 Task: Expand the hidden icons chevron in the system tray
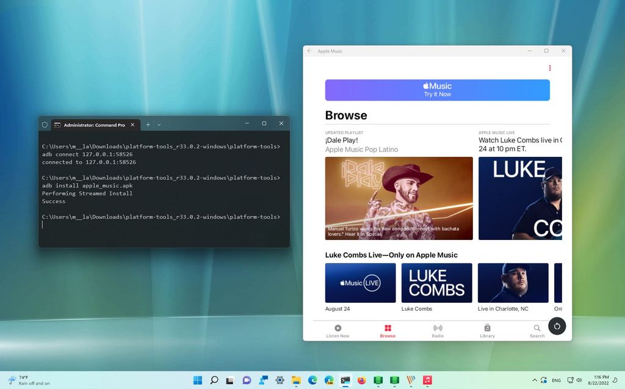click(535, 380)
